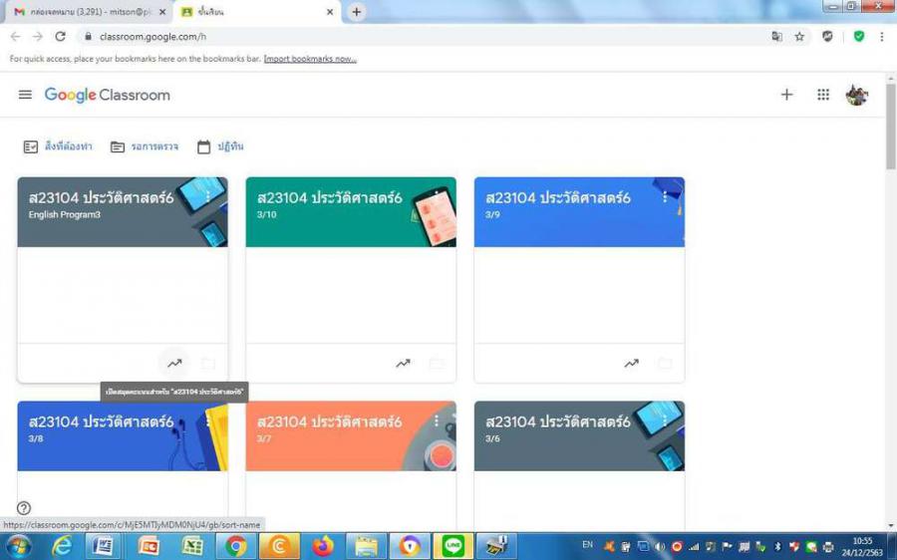Open gradebook icon on the 3/9 class card
The image size is (897, 560).
click(631, 364)
